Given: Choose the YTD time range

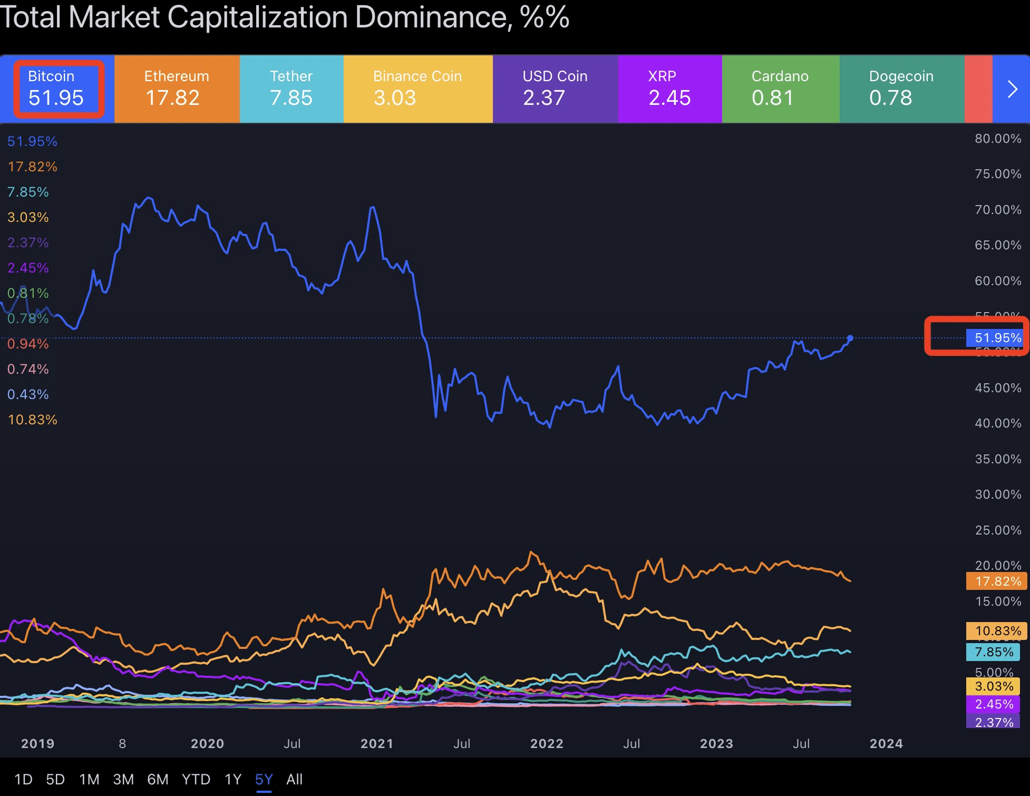Looking at the screenshot, I should 196,779.
